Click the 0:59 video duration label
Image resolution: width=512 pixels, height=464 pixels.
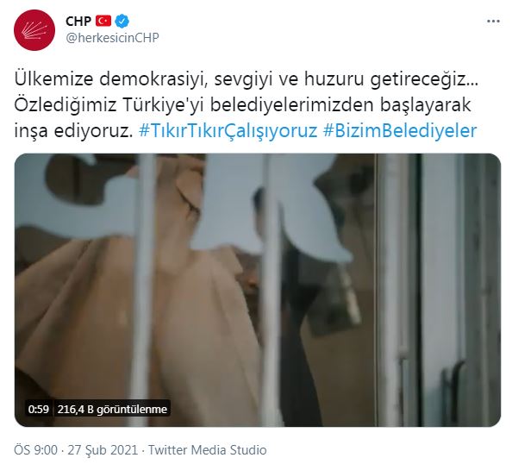point(39,409)
